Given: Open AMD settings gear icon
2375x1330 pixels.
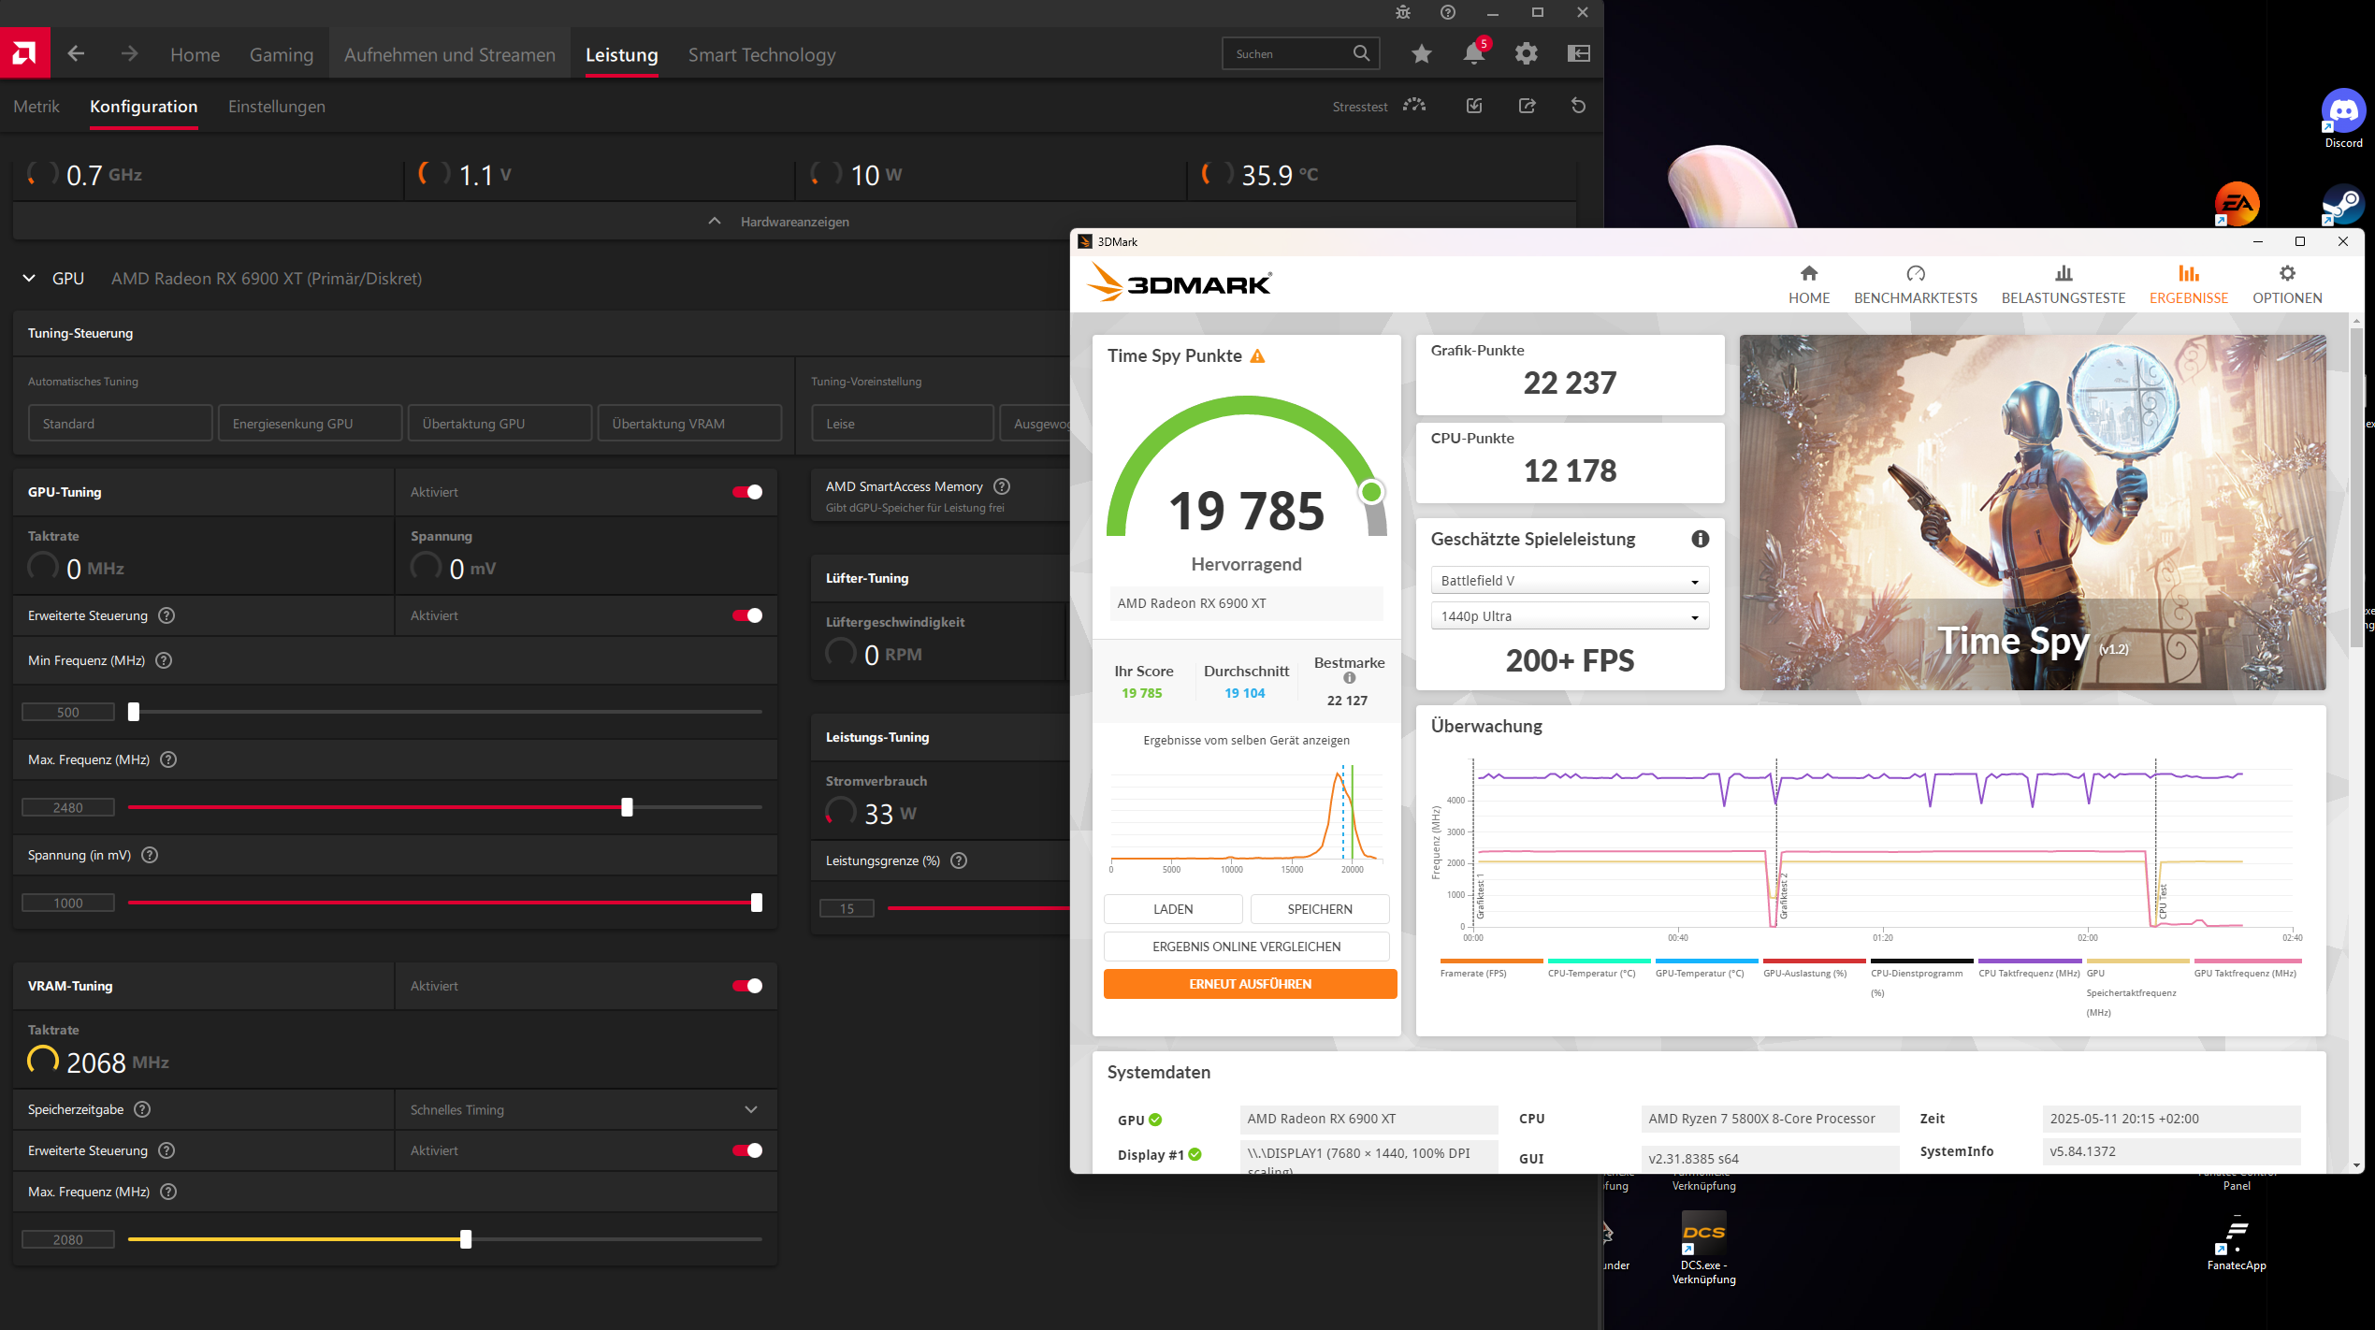Looking at the screenshot, I should pyautogui.click(x=1526, y=54).
